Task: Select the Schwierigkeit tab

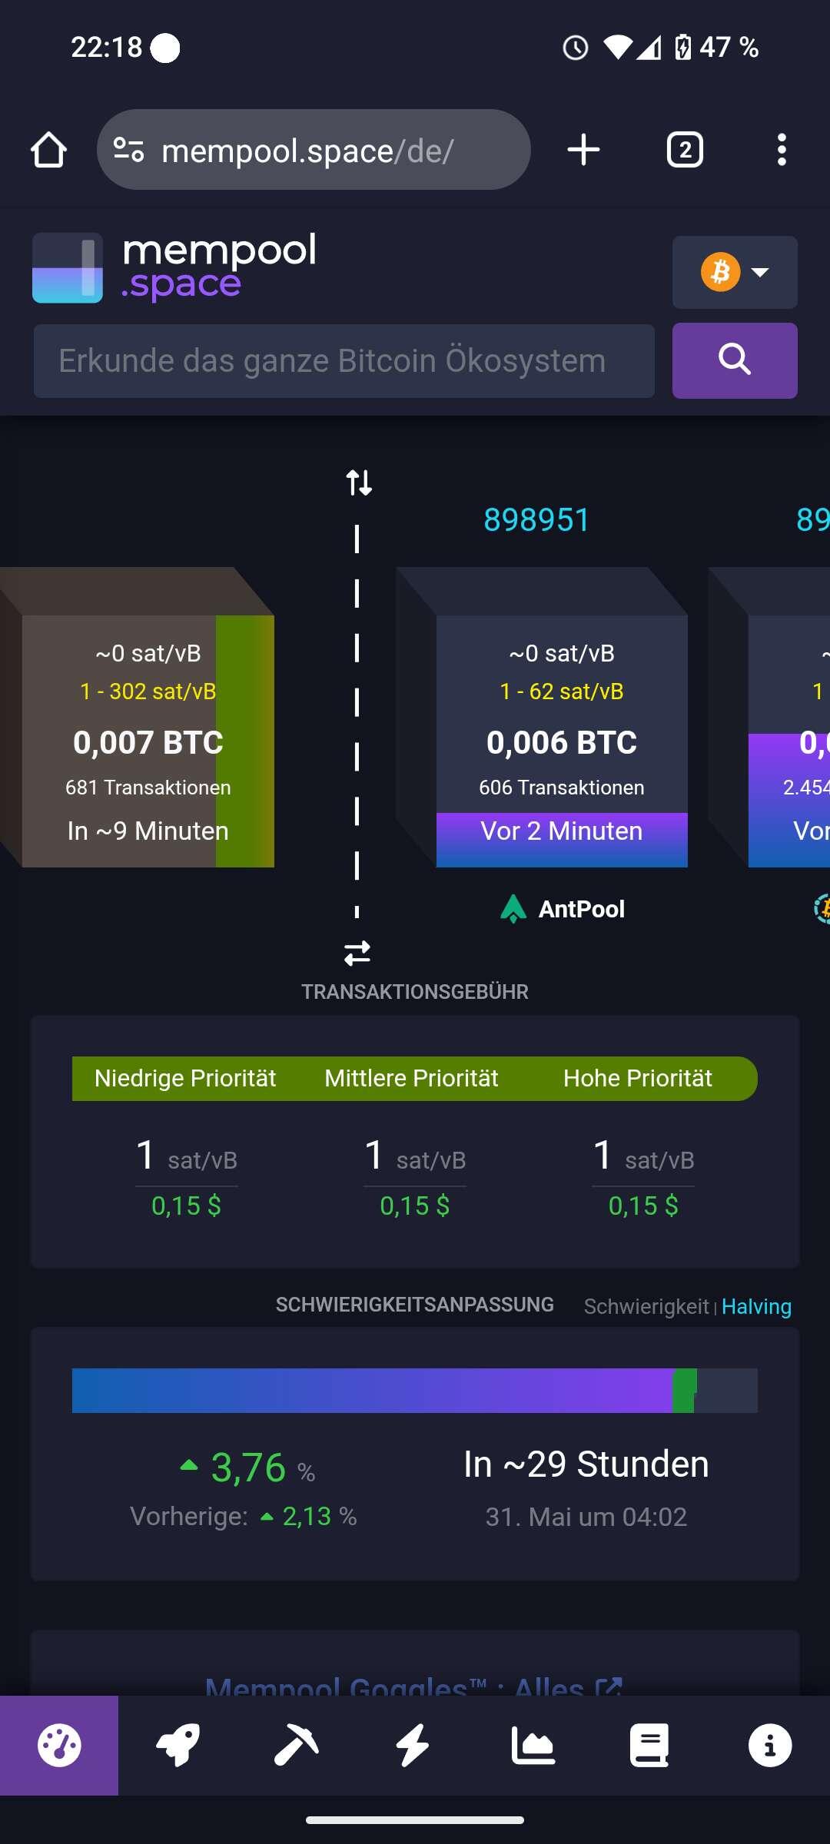Action: click(x=646, y=1306)
